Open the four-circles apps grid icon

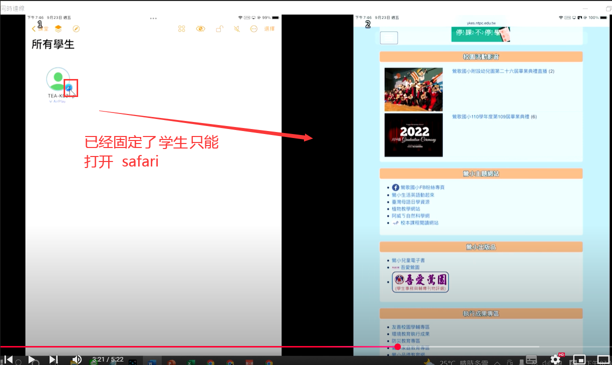click(182, 29)
